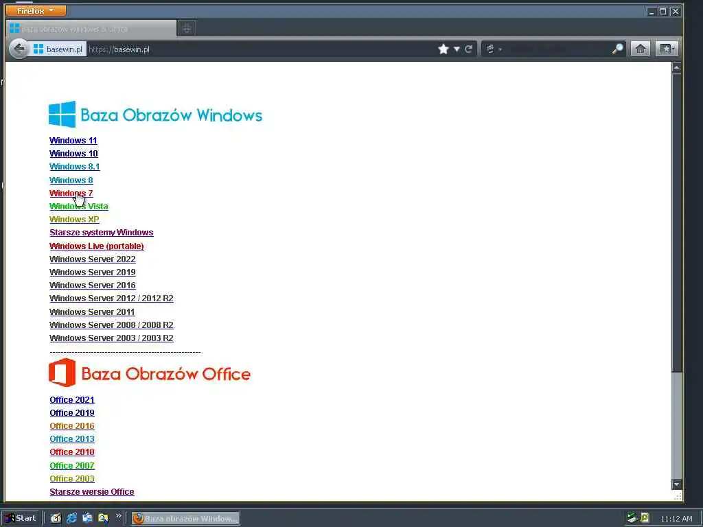Open the orange Firefox menu button
This screenshot has height=527, width=703.
point(36,10)
